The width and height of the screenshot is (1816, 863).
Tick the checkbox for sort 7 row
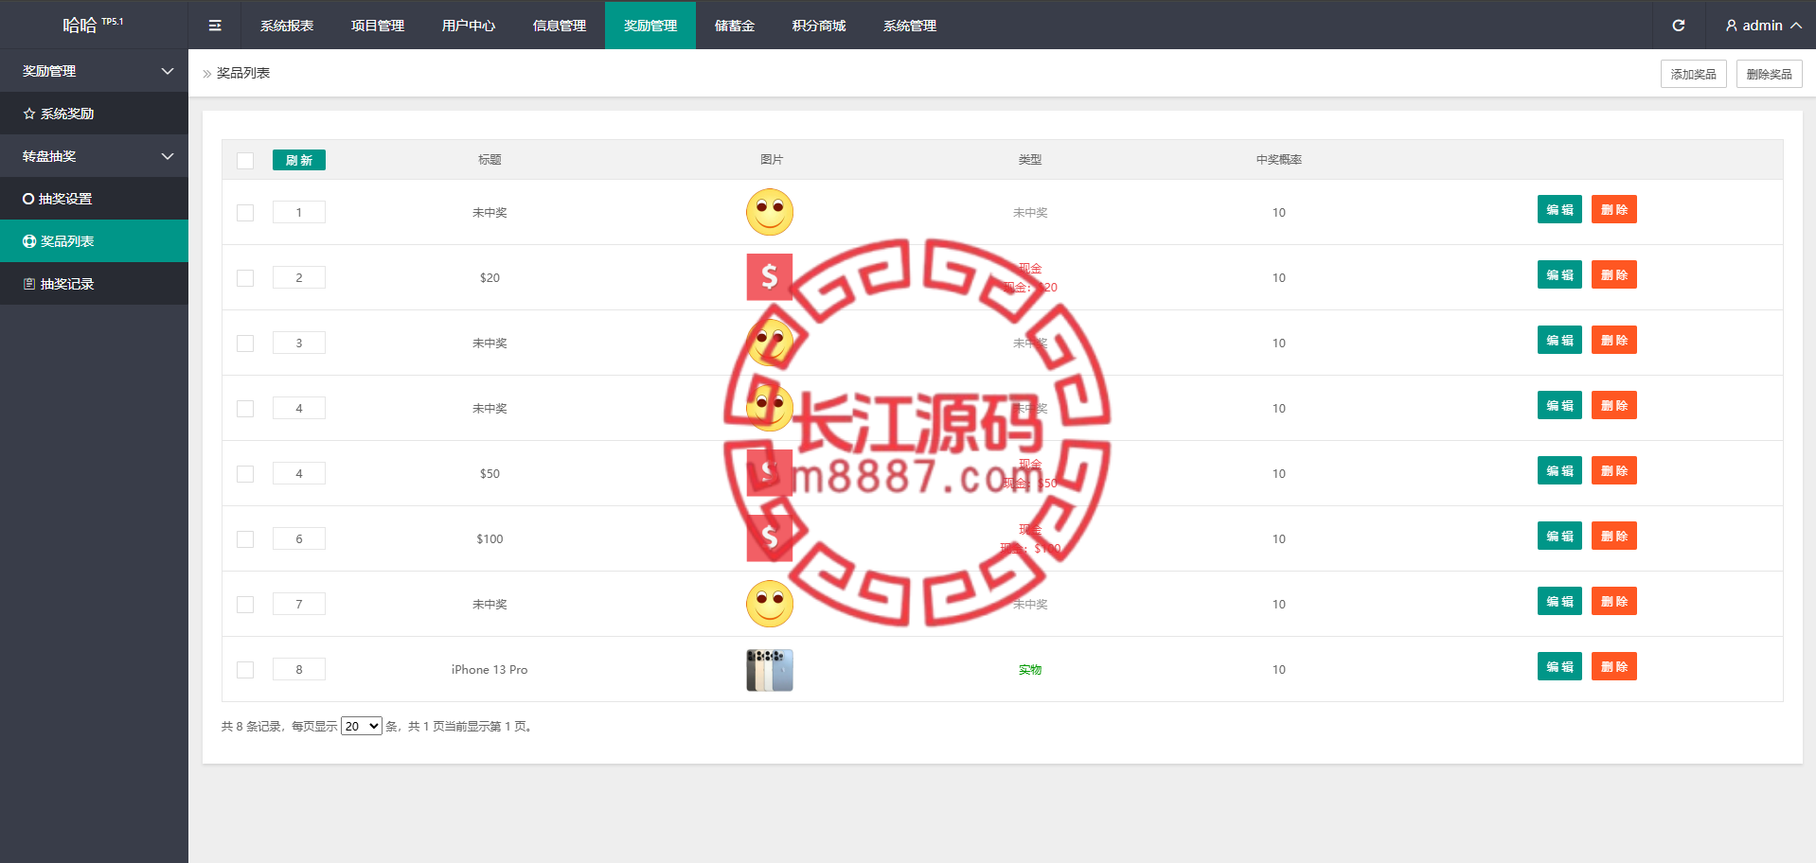[245, 605]
